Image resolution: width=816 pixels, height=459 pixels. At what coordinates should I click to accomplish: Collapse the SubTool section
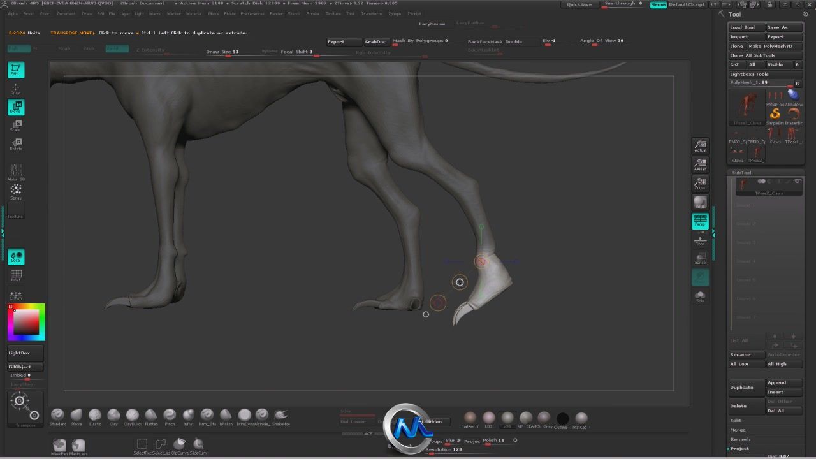741,173
